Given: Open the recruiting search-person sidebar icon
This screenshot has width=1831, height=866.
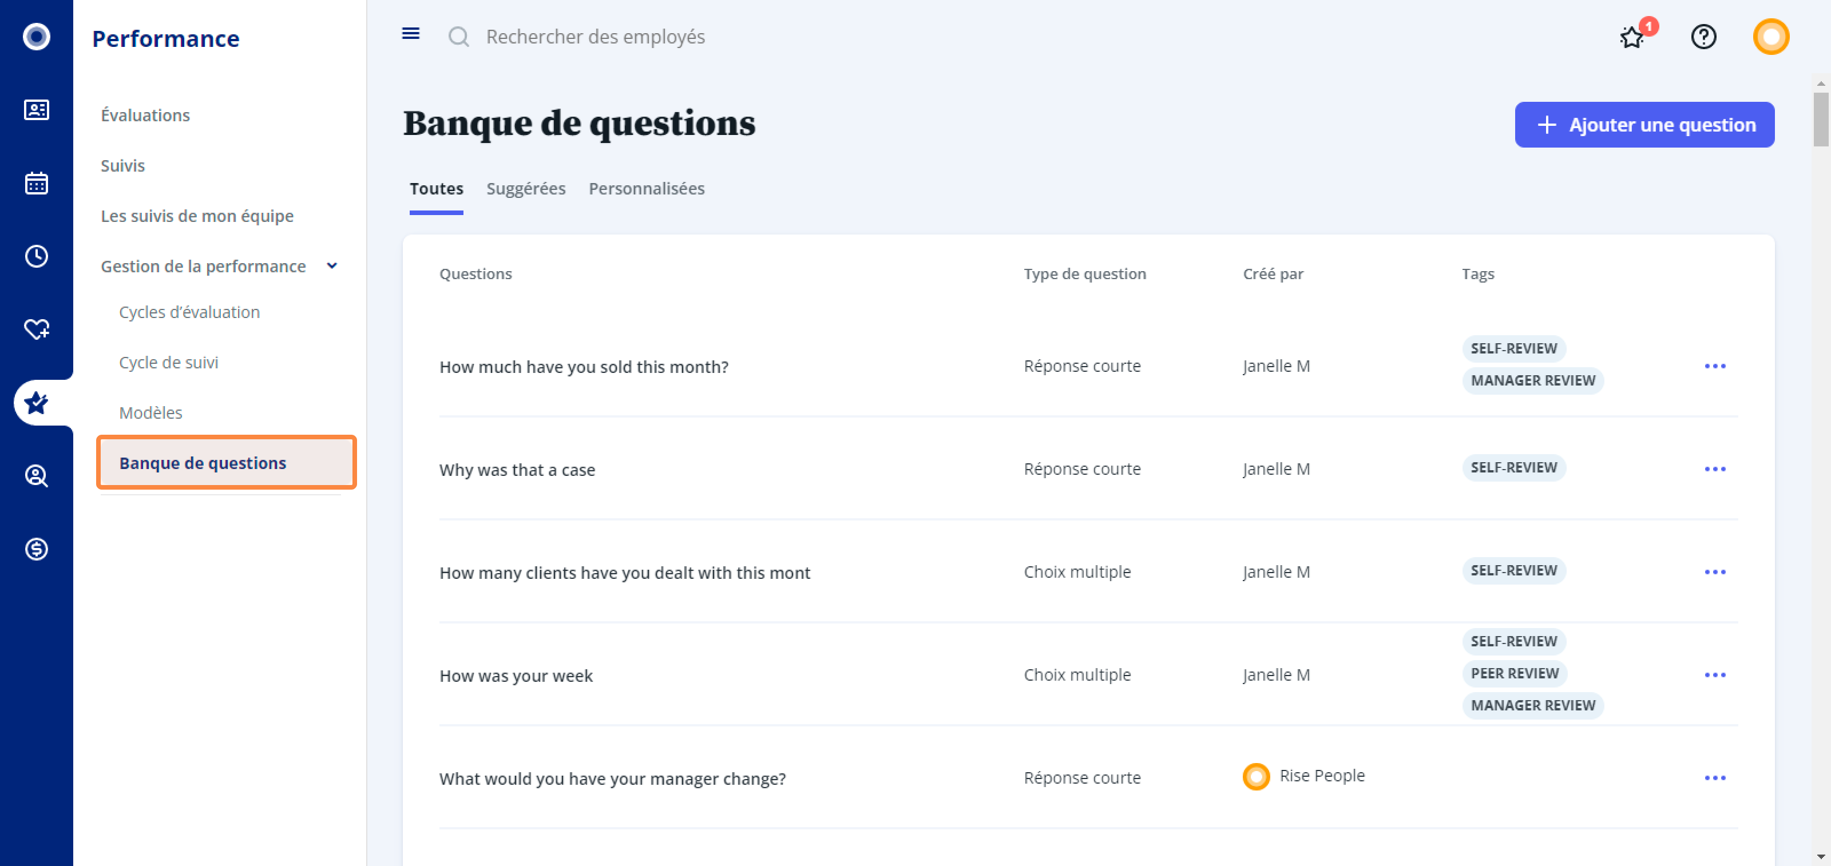Looking at the screenshot, I should tap(36, 475).
